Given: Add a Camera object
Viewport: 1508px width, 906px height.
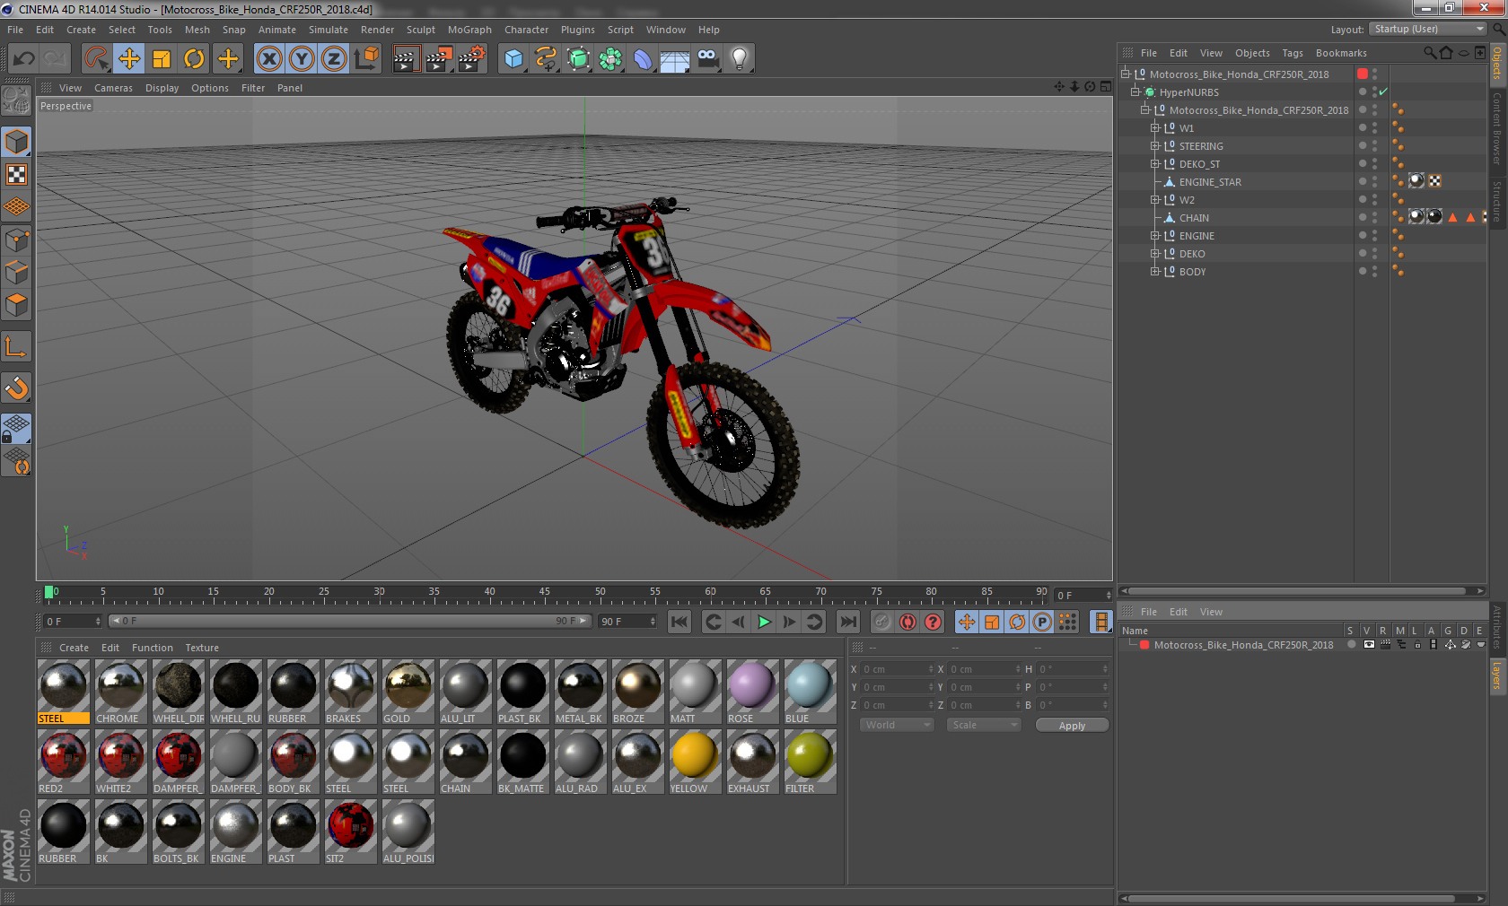Looking at the screenshot, I should (x=708, y=59).
